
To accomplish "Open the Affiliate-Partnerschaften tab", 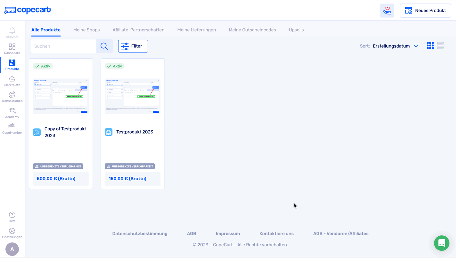I will pyautogui.click(x=138, y=30).
